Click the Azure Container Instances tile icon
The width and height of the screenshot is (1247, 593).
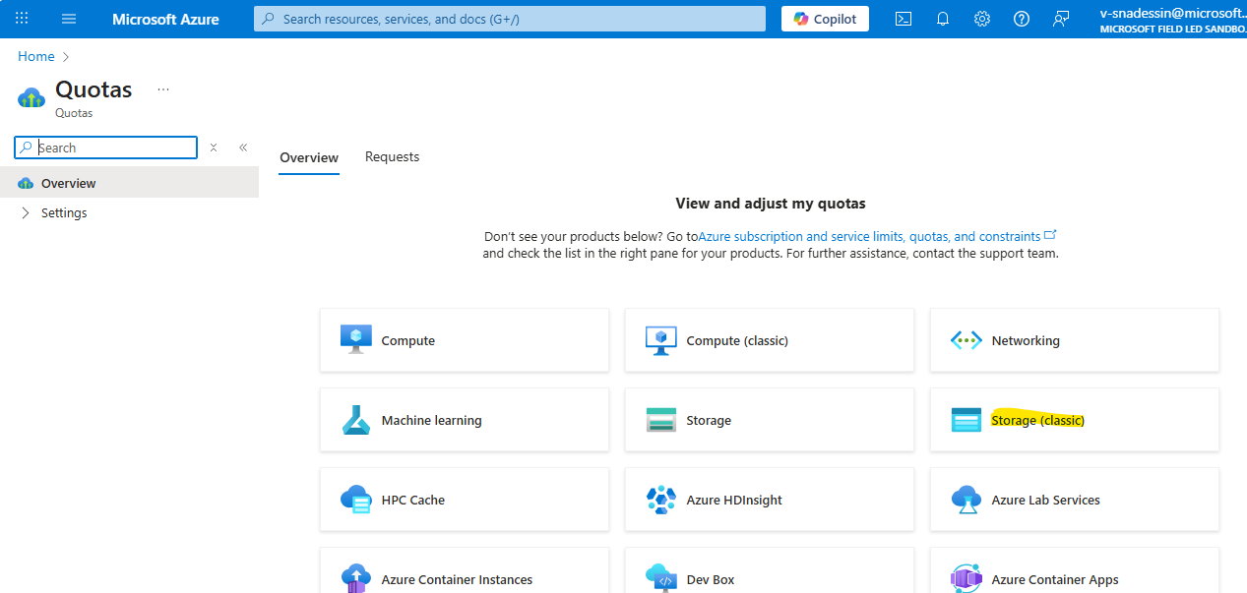(x=356, y=578)
